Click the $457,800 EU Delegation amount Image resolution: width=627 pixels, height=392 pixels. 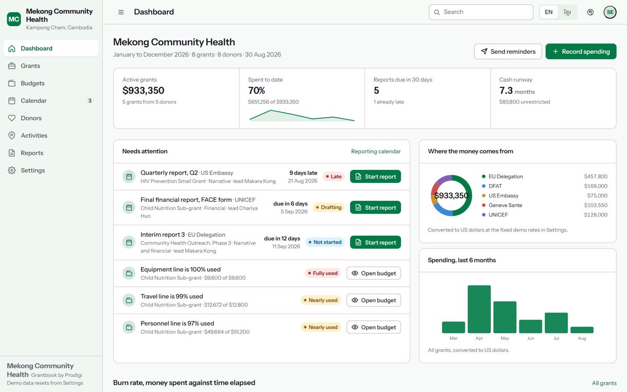[596, 177]
